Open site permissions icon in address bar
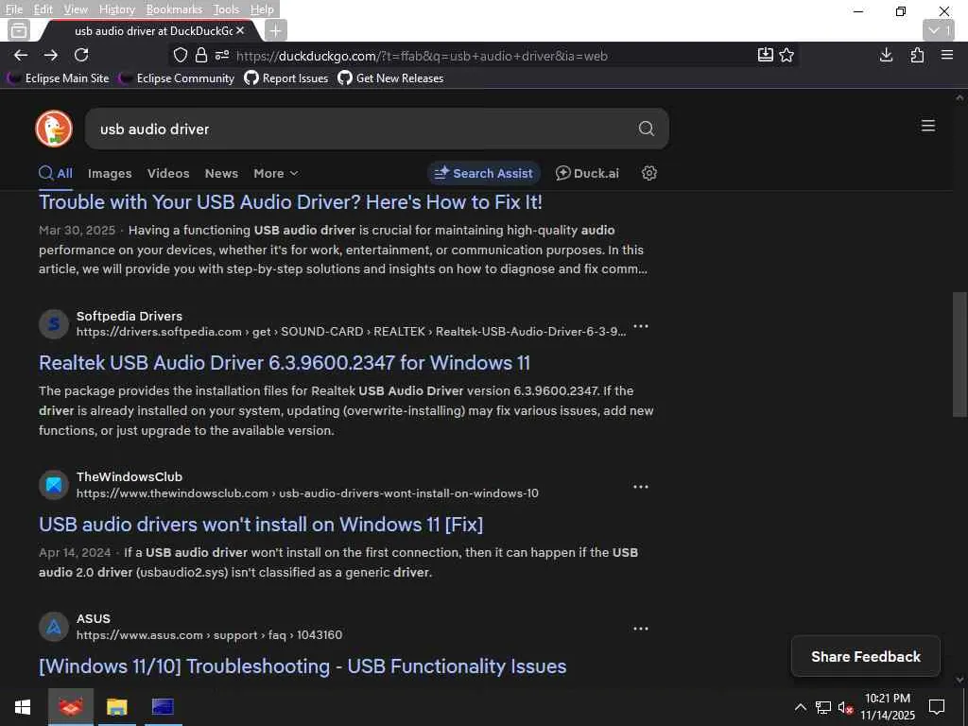The height and width of the screenshot is (726, 968). pos(222,56)
